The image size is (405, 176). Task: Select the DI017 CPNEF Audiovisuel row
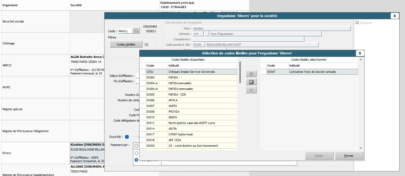coord(188,134)
